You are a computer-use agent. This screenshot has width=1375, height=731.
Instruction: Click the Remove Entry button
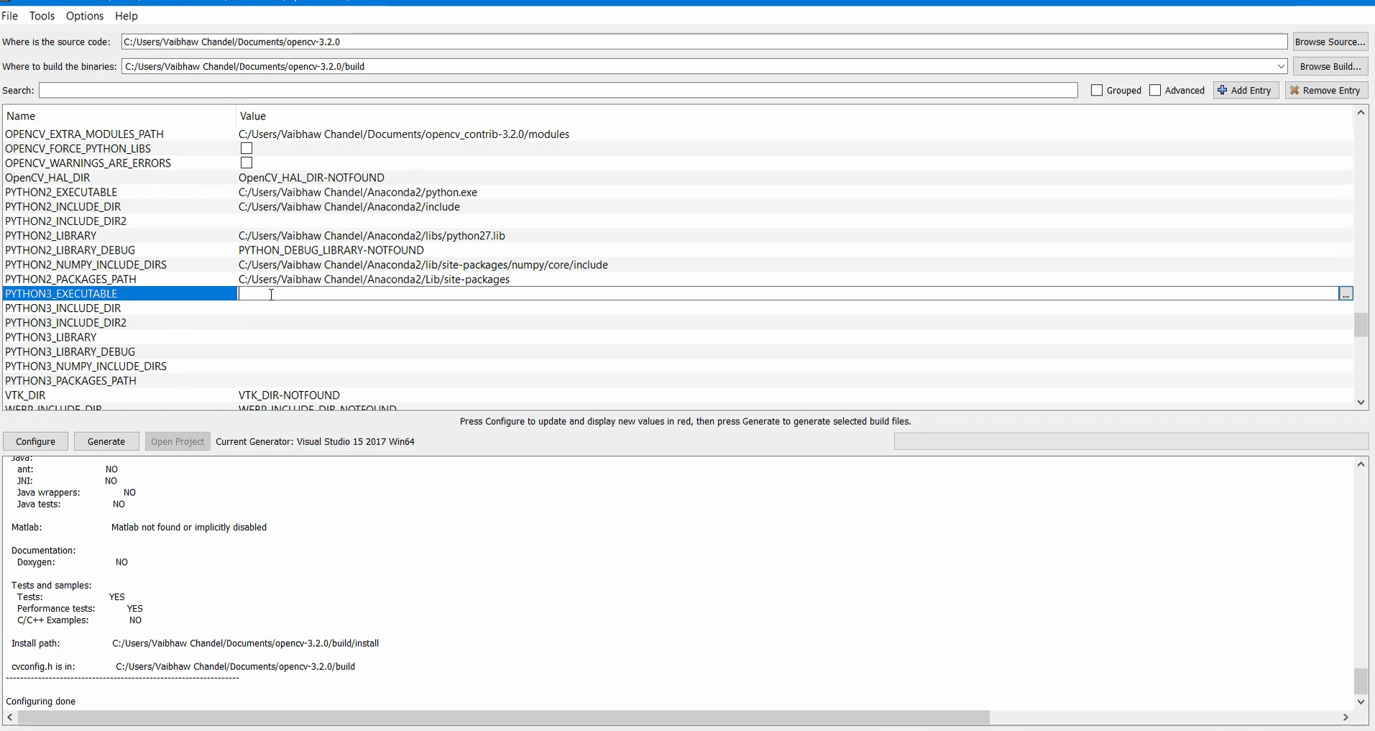coord(1325,91)
